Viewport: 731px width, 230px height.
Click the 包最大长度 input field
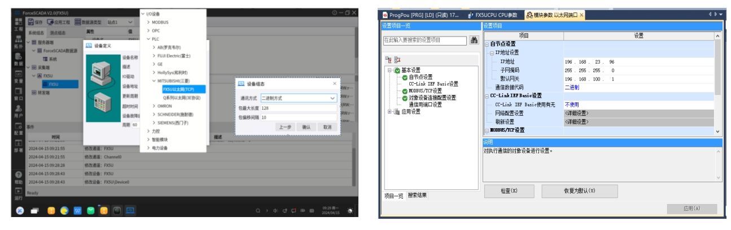tap(298, 108)
